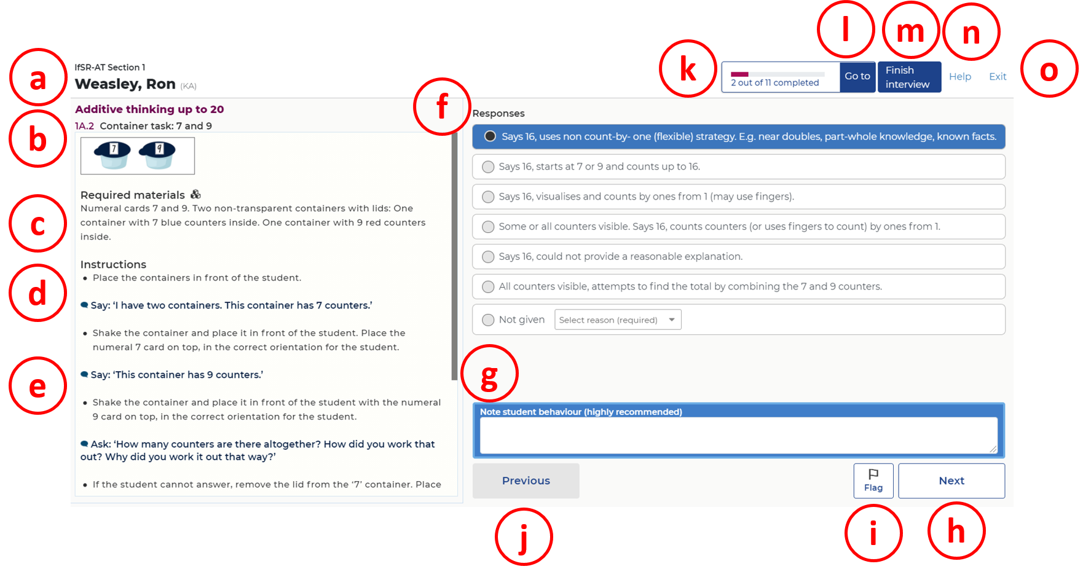Viewport: 1083px width, 569px height.
Task: Choose the 'Not given' radio option
Action: point(488,320)
